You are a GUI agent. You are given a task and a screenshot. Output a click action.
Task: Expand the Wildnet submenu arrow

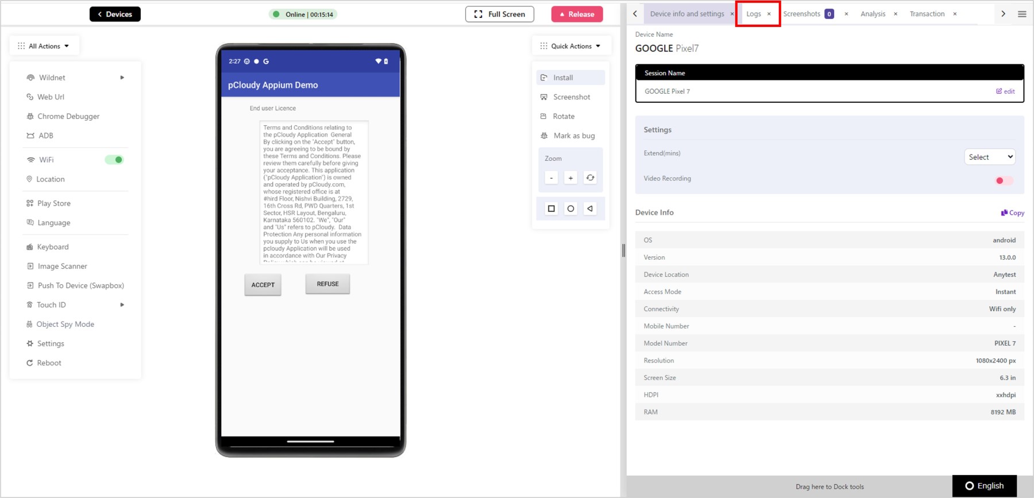122,78
